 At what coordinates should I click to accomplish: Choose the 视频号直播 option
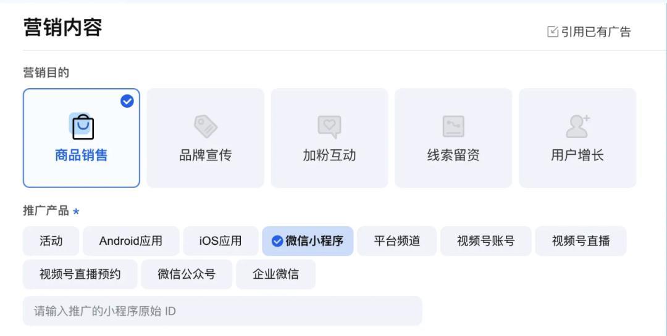[581, 241]
